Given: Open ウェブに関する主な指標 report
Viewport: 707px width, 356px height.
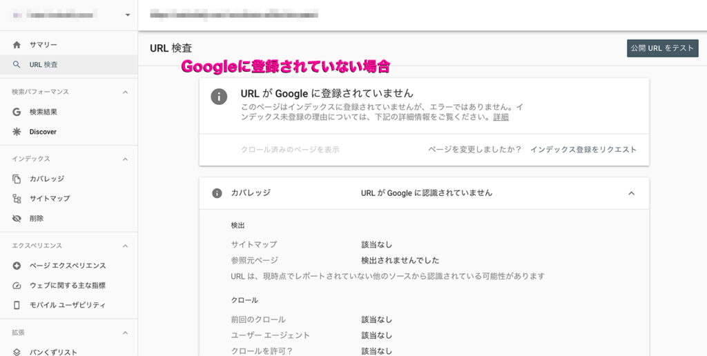Looking at the screenshot, I should click(x=69, y=285).
